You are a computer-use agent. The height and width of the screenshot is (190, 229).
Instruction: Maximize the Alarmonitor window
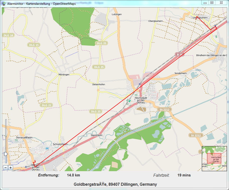(212, 3)
